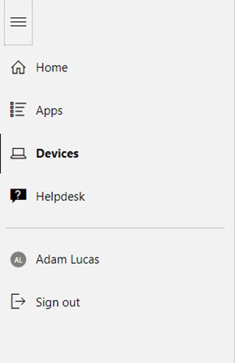Image resolution: width=235 pixels, height=363 pixels.
Task: Click the Devices laptop icon
Action: click(x=18, y=153)
